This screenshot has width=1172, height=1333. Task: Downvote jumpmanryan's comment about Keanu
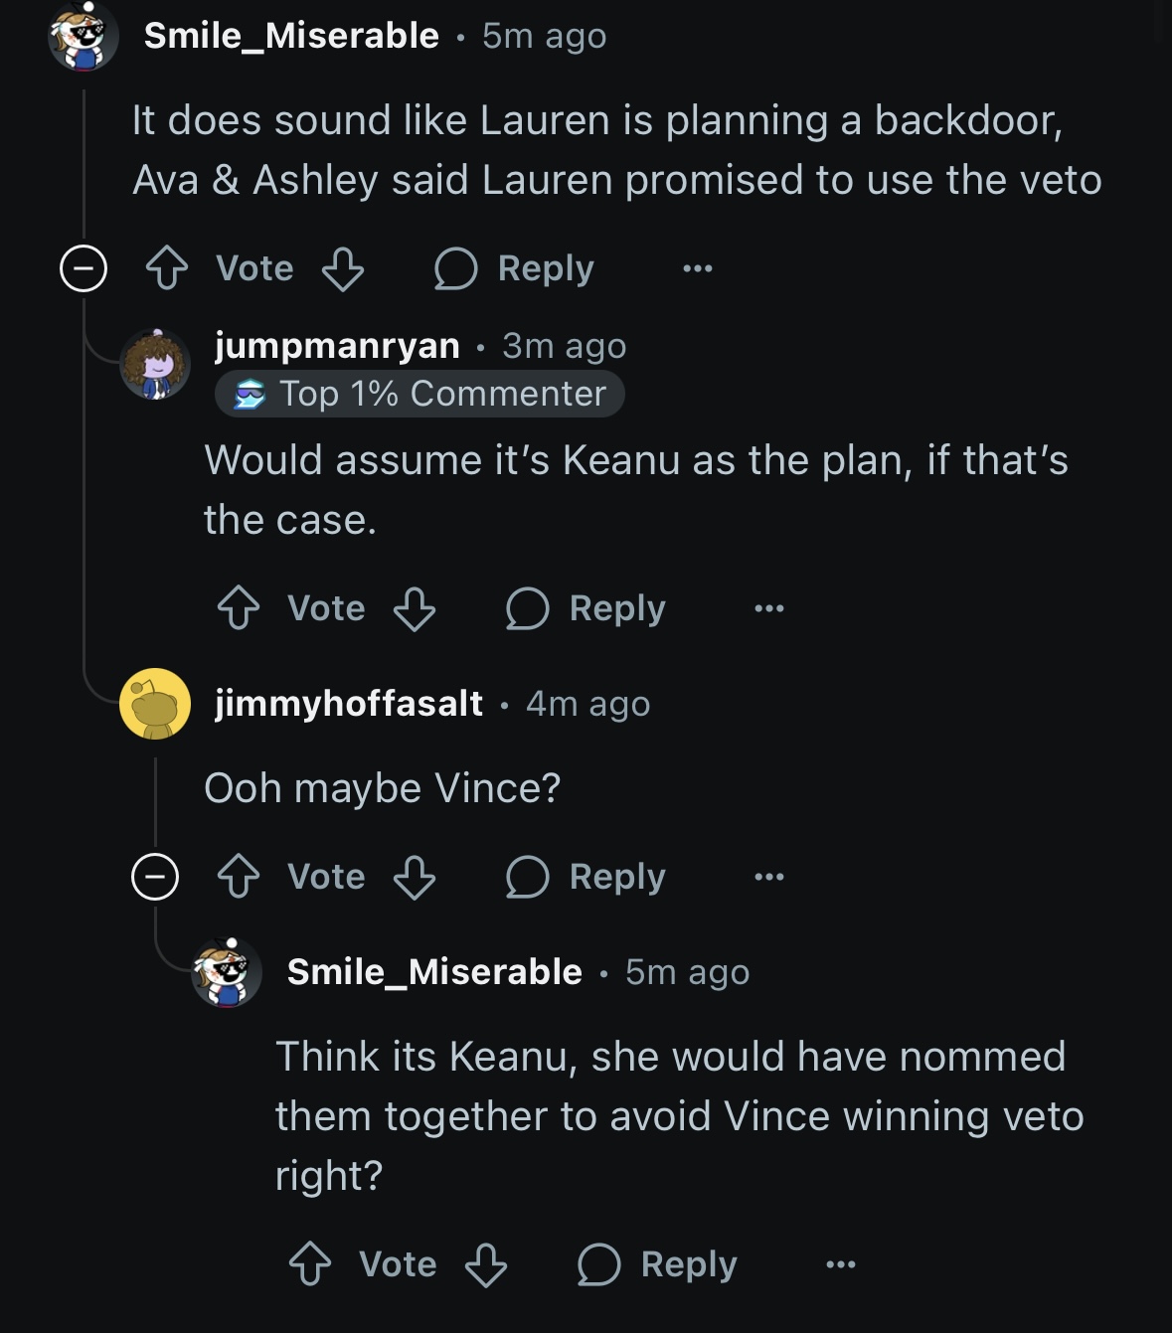click(x=415, y=608)
